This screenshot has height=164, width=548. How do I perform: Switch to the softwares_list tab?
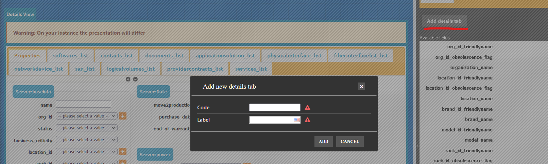point(70,56)
